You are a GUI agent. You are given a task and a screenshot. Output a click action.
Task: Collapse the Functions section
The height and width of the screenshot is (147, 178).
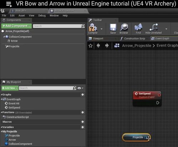tap(2, 112)
